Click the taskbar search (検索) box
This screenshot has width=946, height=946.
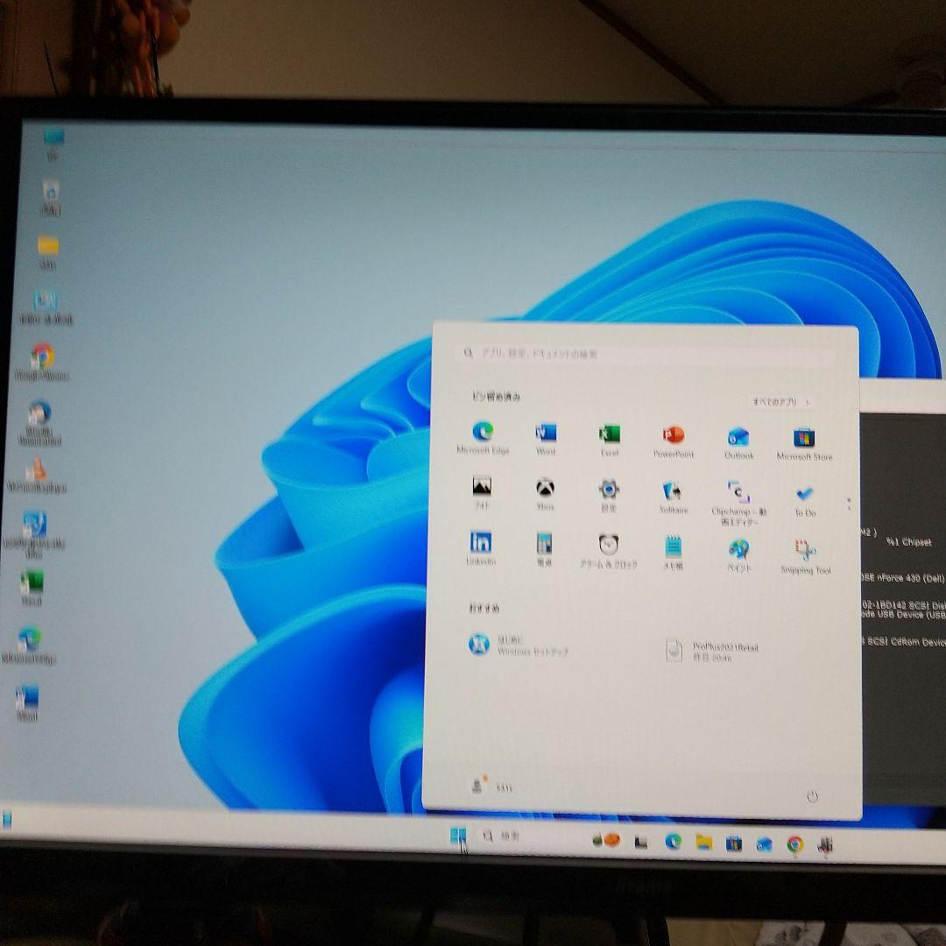pyautogui.click(x=502, y=837)
